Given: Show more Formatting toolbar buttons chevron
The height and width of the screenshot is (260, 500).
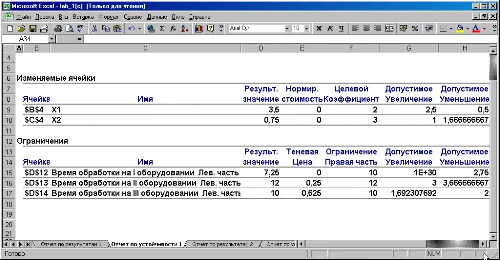Looking at the screenshot, I should 494,28.
